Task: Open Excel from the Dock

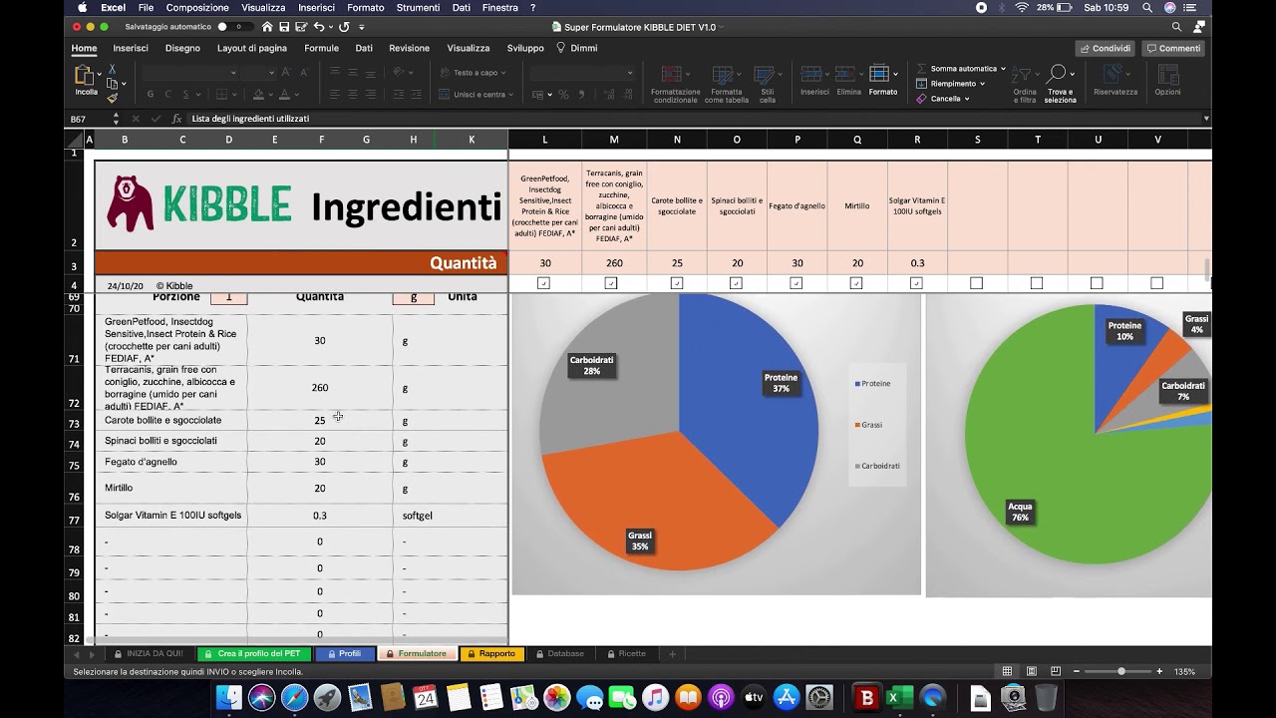Action: (899, 698)
